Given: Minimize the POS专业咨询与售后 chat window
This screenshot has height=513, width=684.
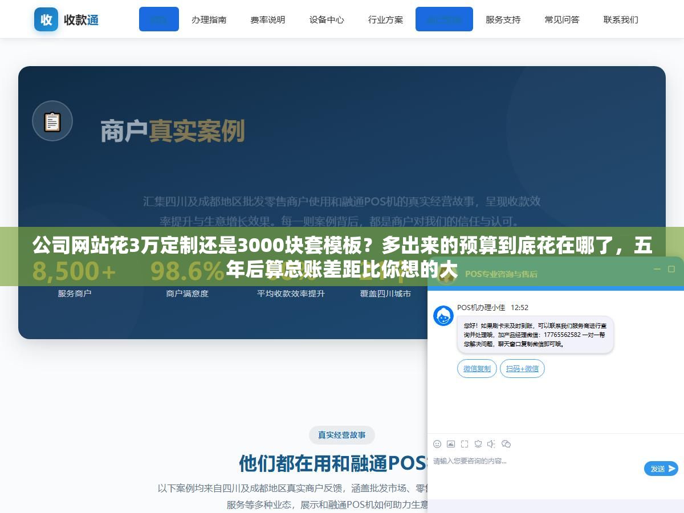Looking at the screenshot, I should point(657,269).
